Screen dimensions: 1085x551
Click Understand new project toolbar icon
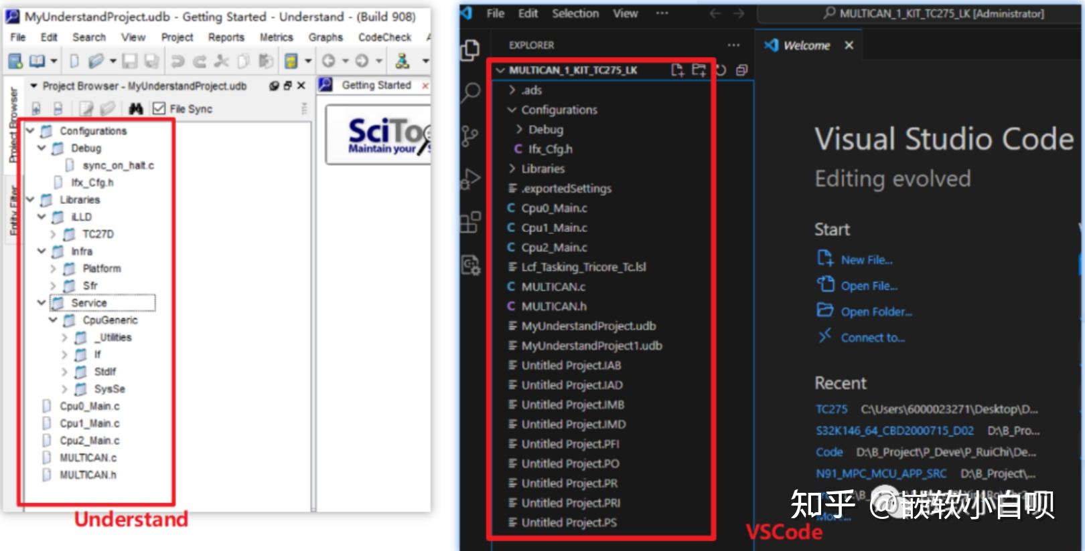[15, 62]
